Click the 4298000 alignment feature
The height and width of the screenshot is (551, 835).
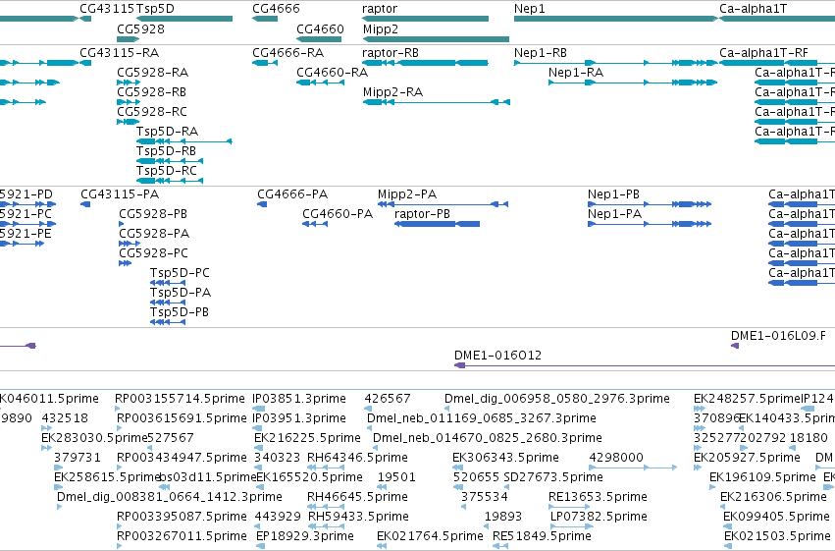click(633, 468)
